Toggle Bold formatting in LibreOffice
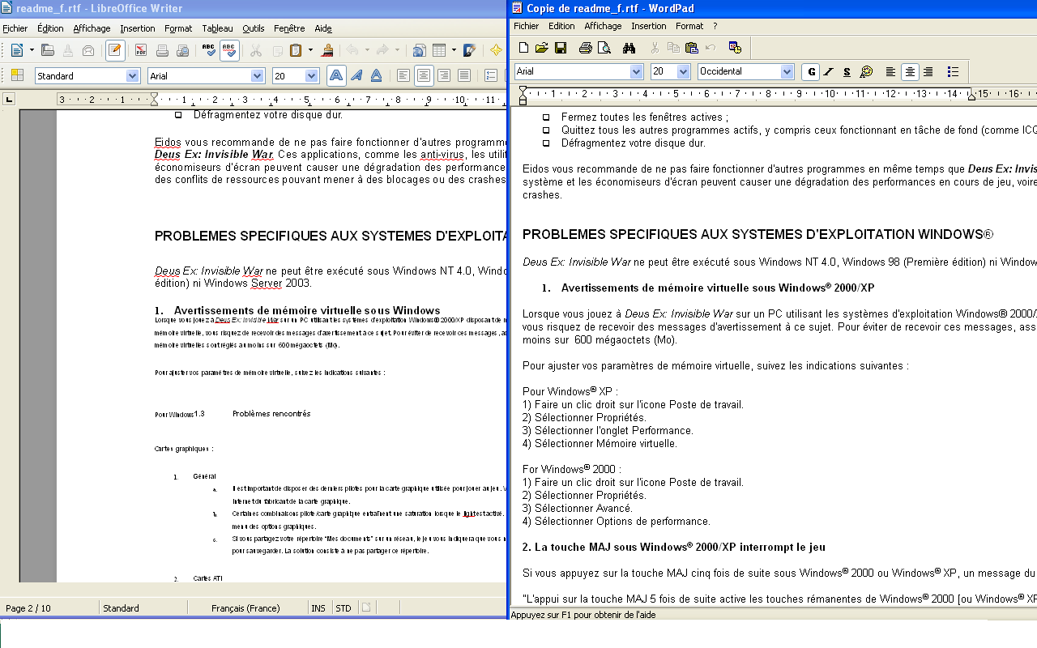 coord(335,75)
